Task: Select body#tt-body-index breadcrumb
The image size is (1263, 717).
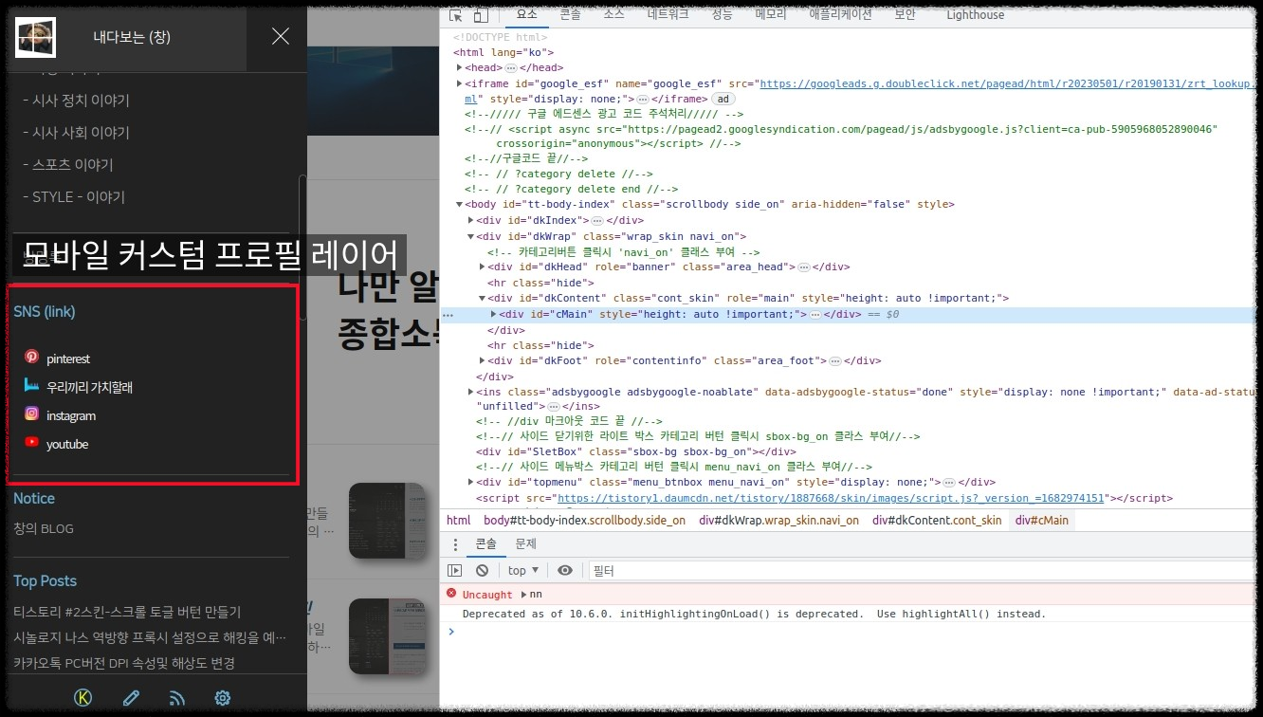Action: coord(584,520)
